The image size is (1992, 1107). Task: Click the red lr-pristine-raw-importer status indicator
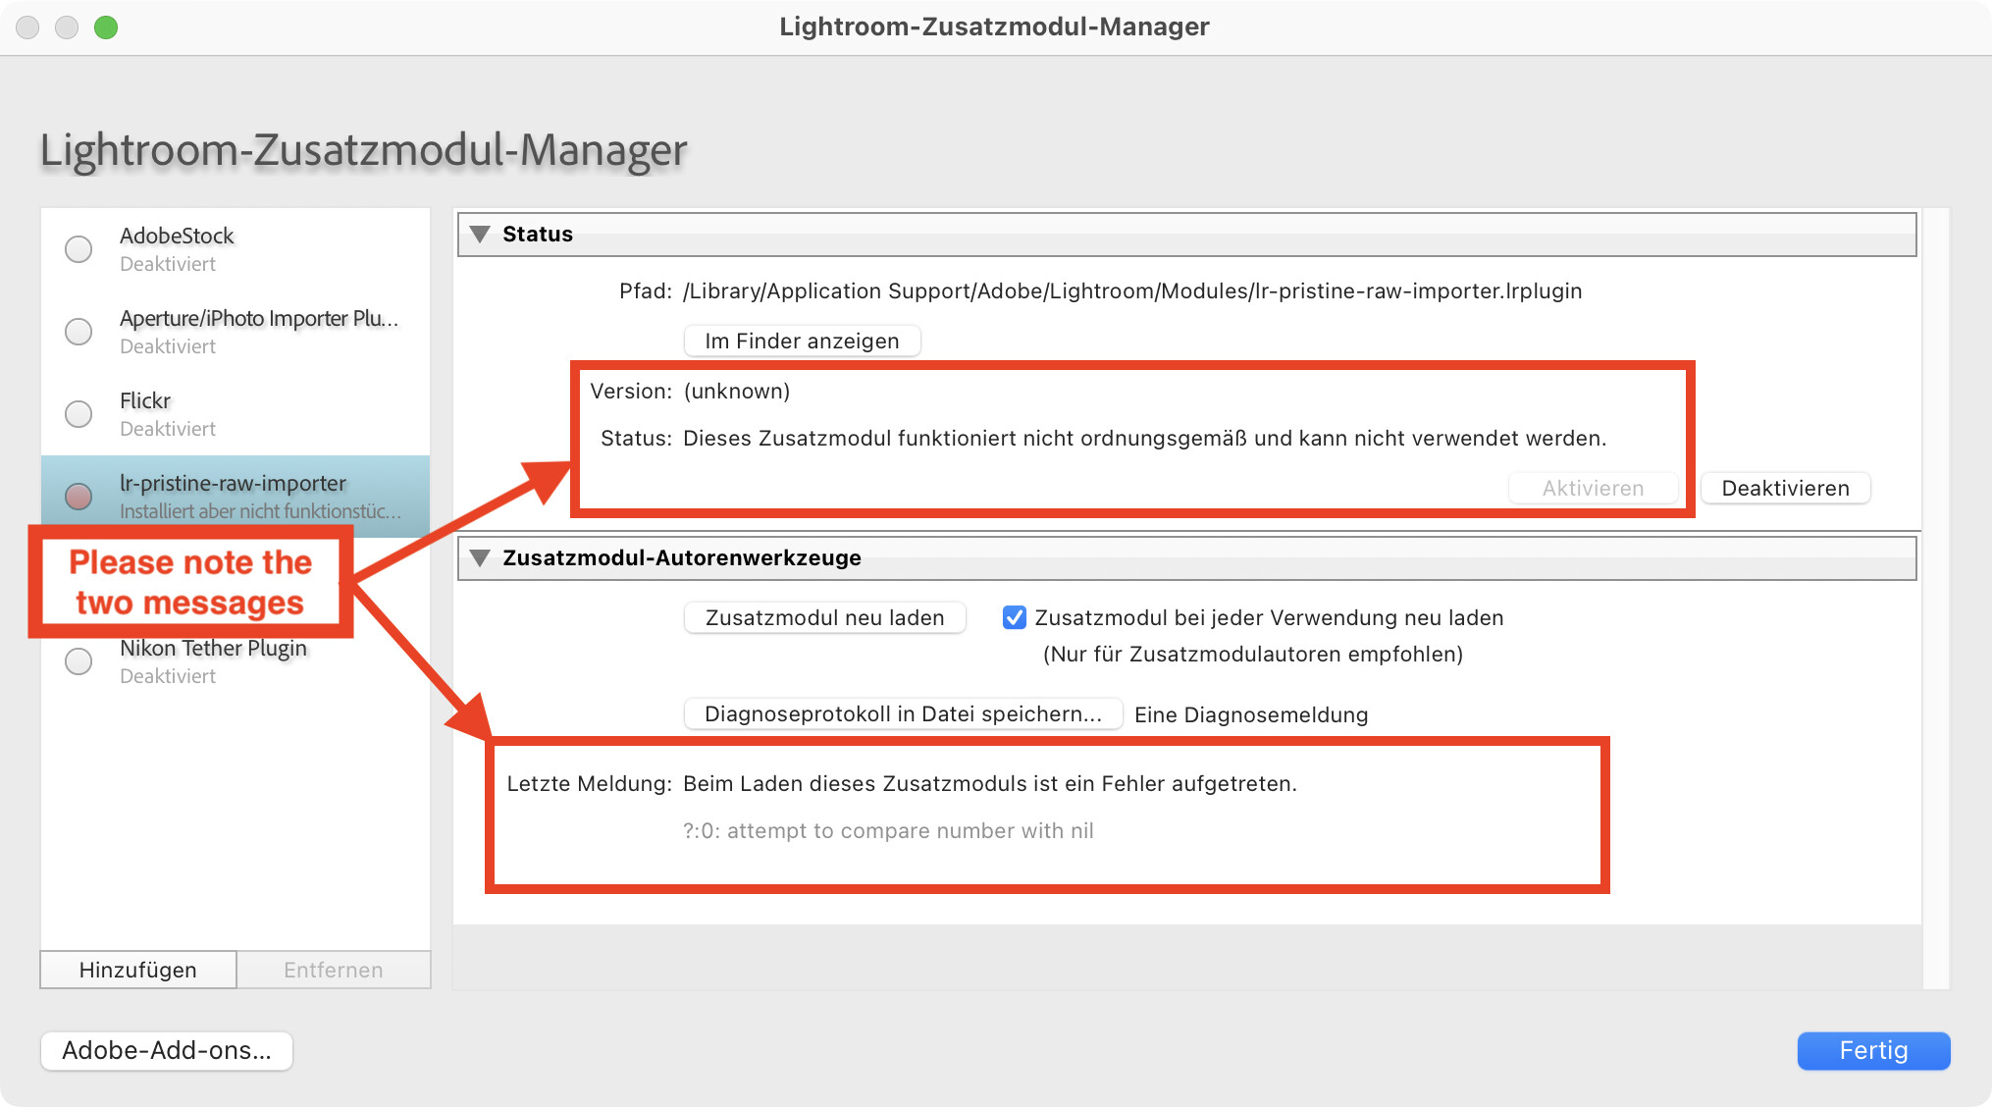[79, 497]
